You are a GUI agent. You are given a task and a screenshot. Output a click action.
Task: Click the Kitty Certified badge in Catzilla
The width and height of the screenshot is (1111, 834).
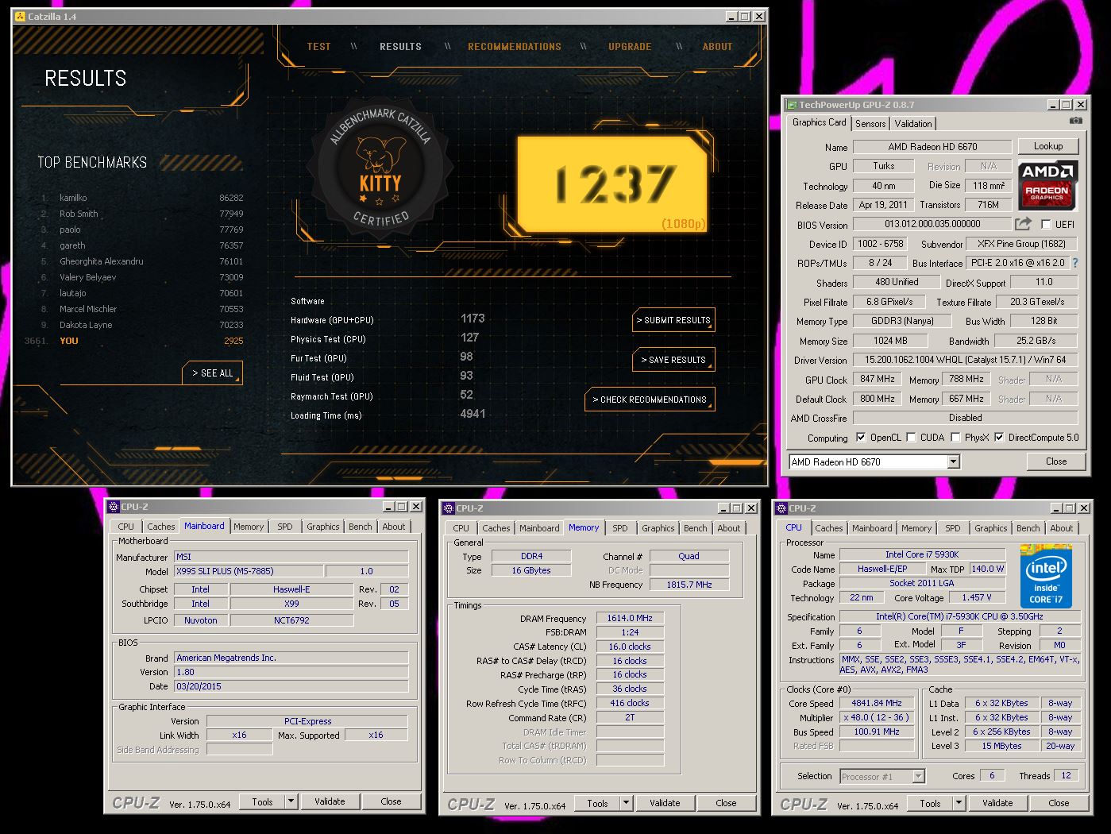[380, 167]
